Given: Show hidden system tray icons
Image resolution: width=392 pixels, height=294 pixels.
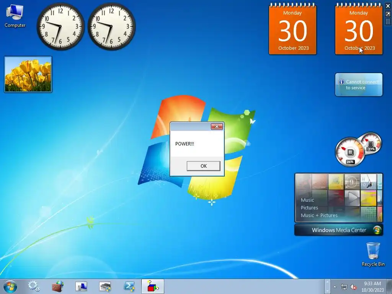Looking at the screenshot, I should point(335,287).
